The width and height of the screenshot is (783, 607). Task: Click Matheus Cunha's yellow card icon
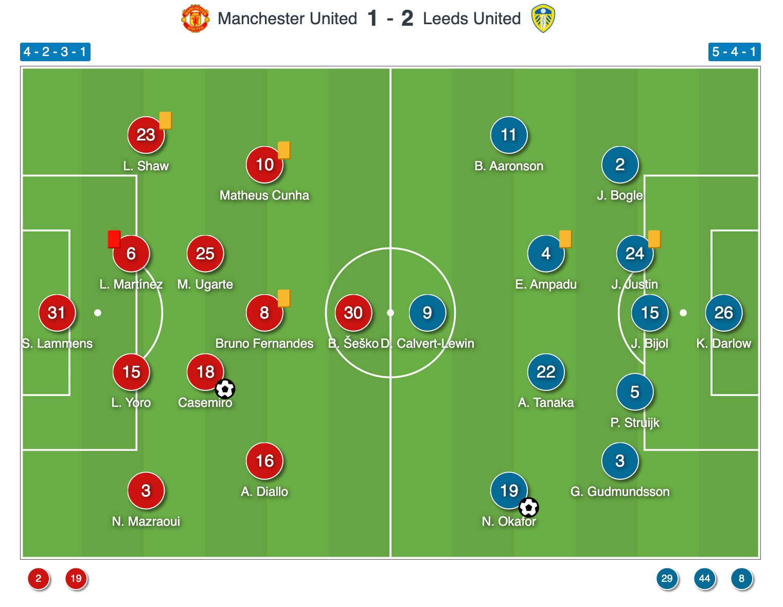pos(284,150)
